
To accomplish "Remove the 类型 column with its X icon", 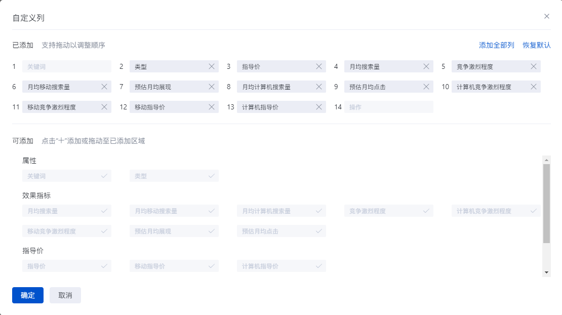I will tap(212, 66).
